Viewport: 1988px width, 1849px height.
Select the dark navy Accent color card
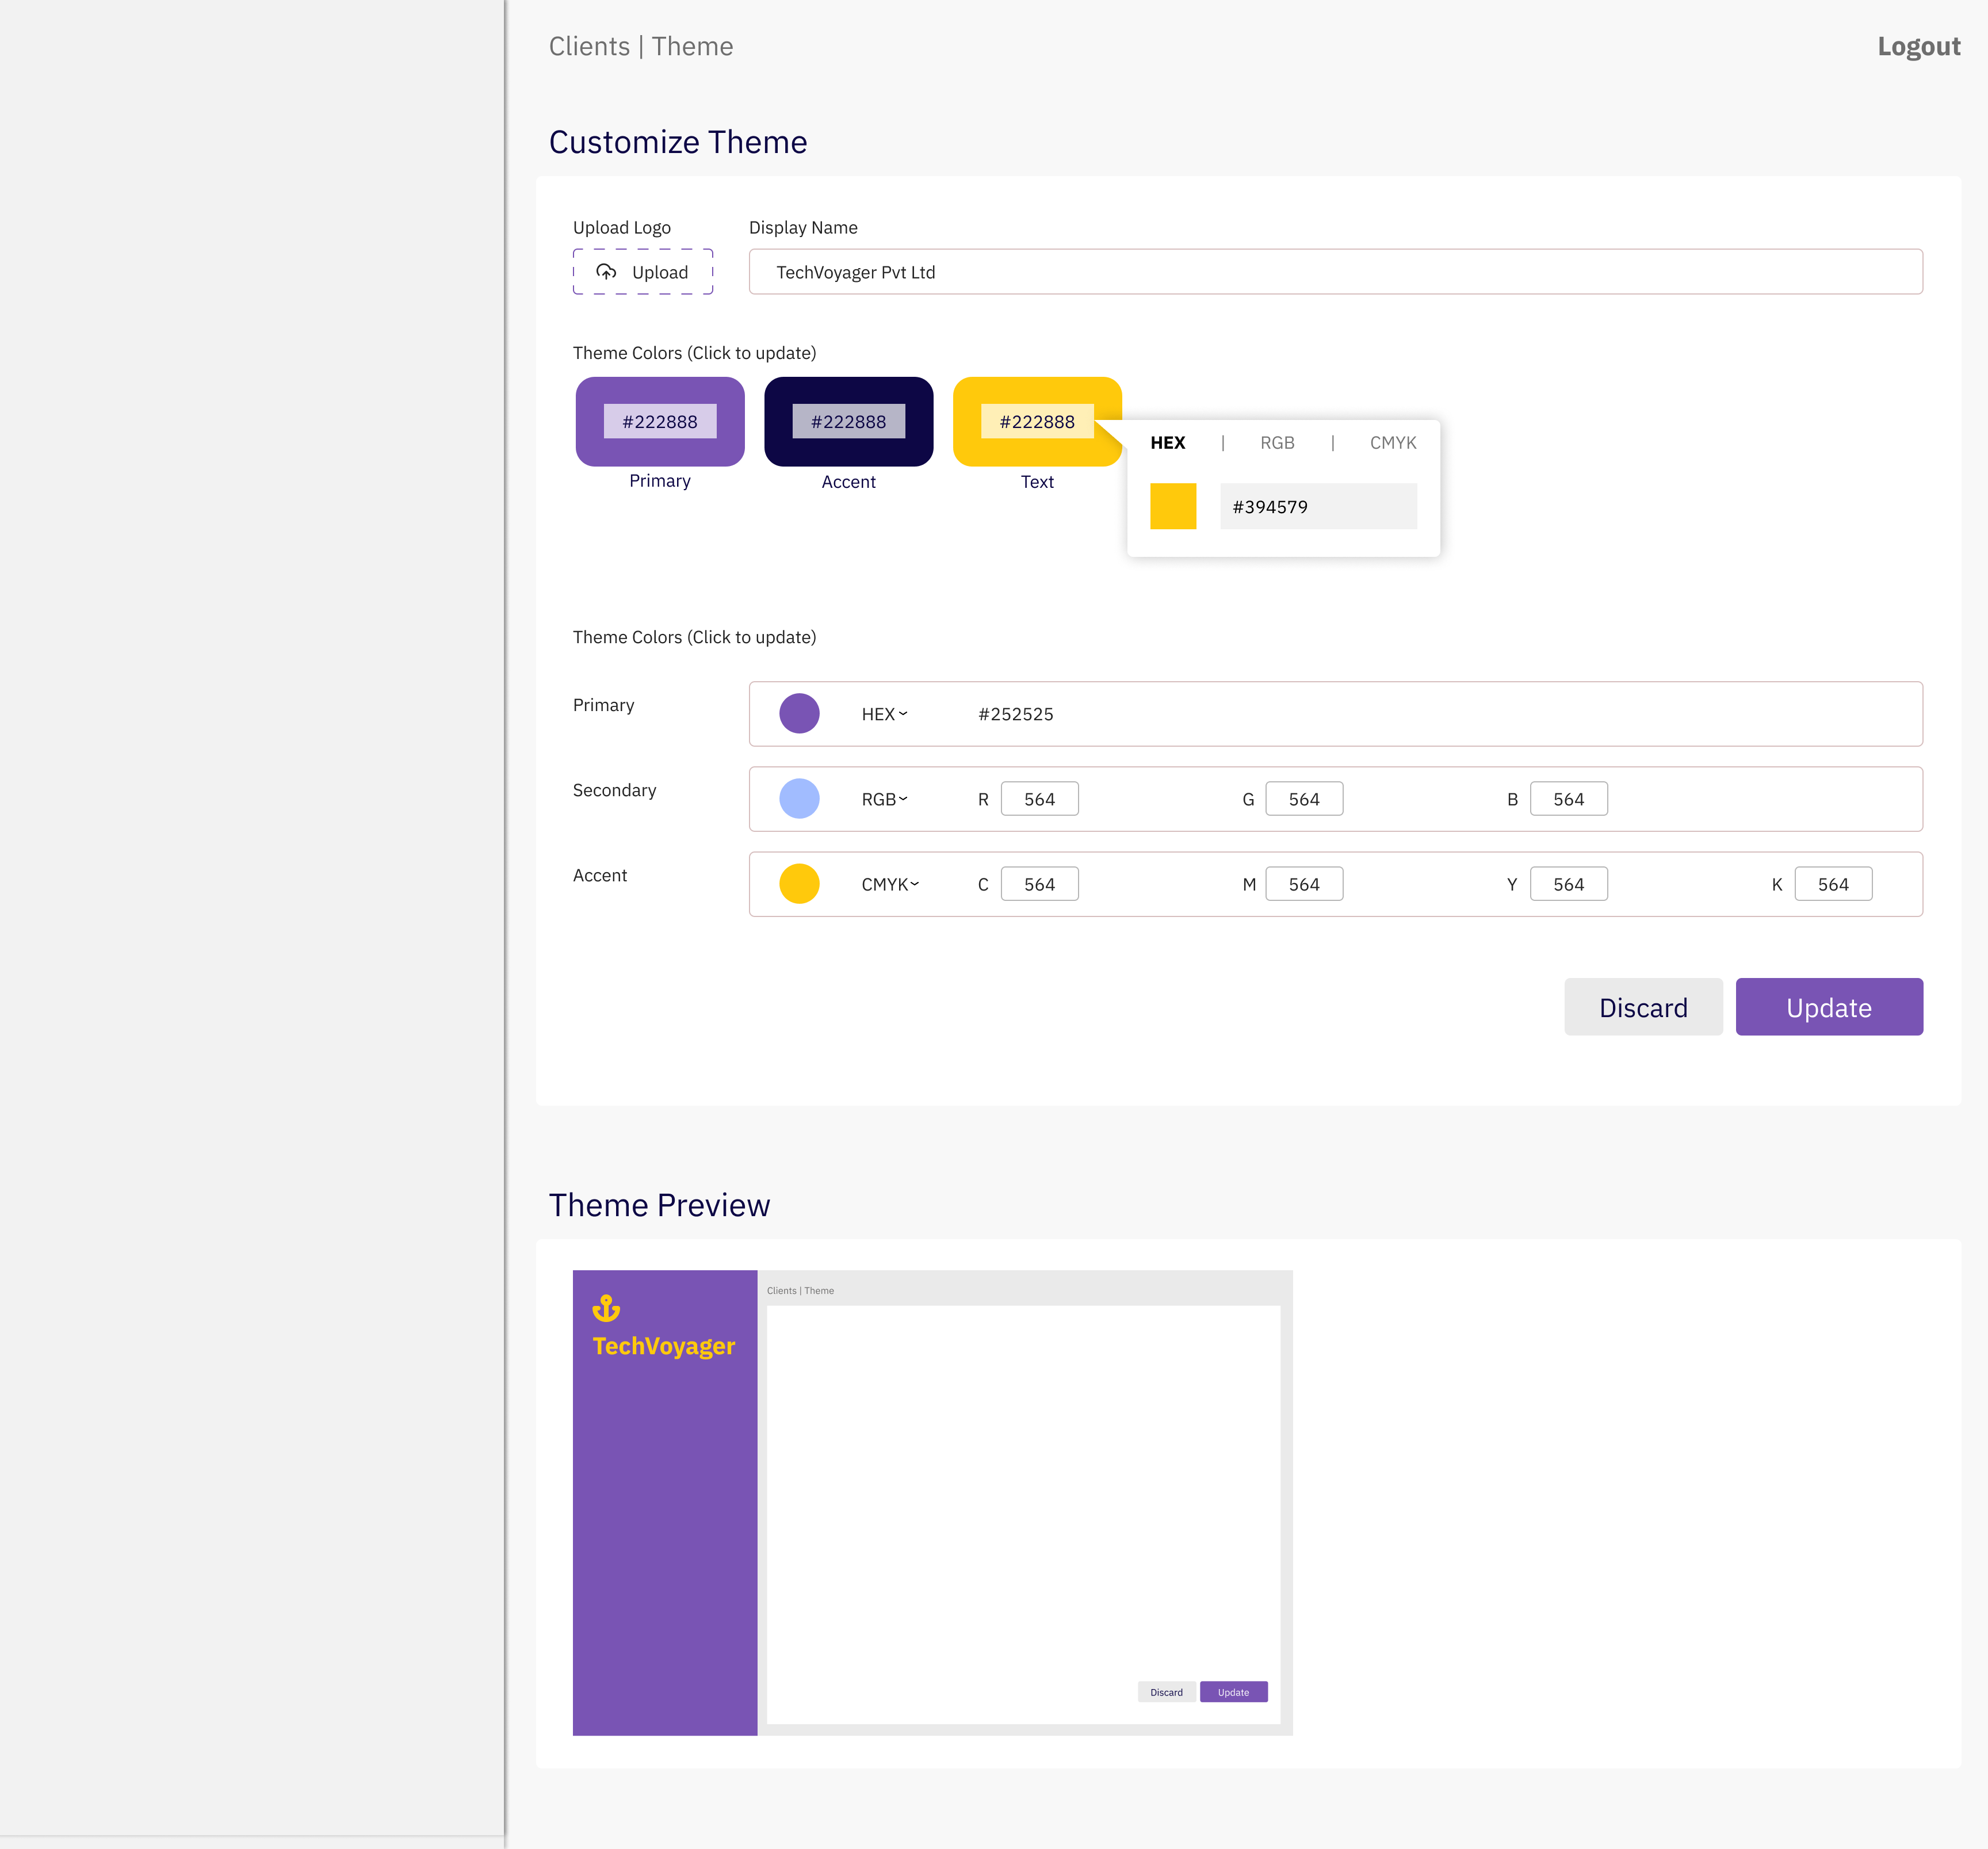tap(848, 422)
